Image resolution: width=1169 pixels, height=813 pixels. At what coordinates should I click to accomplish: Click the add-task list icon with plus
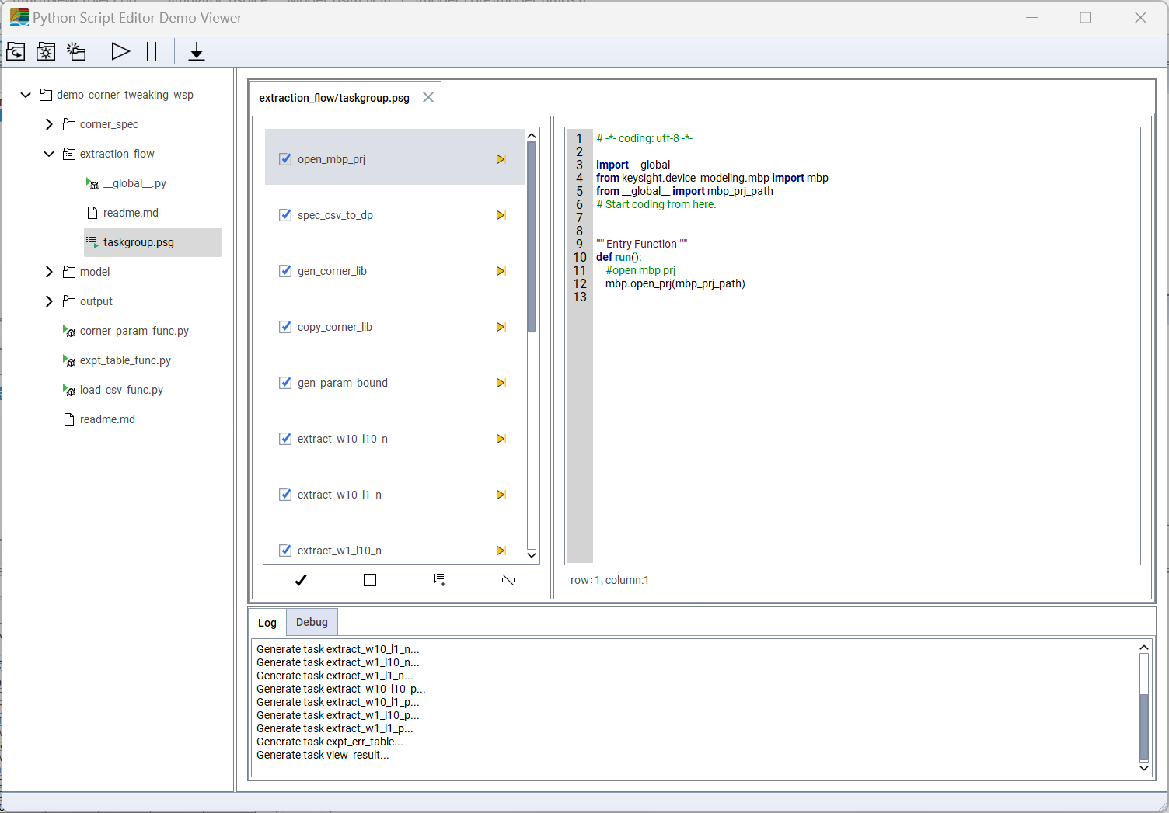[439, 580]
